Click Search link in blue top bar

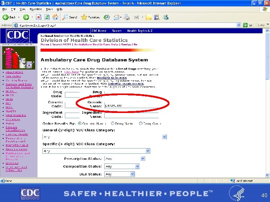[117, 31]
